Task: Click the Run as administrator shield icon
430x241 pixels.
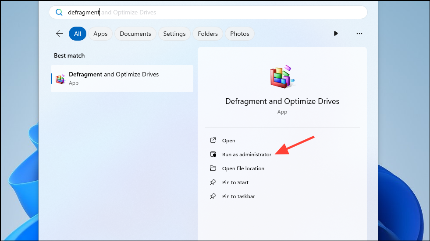Action: click(213, 155)
